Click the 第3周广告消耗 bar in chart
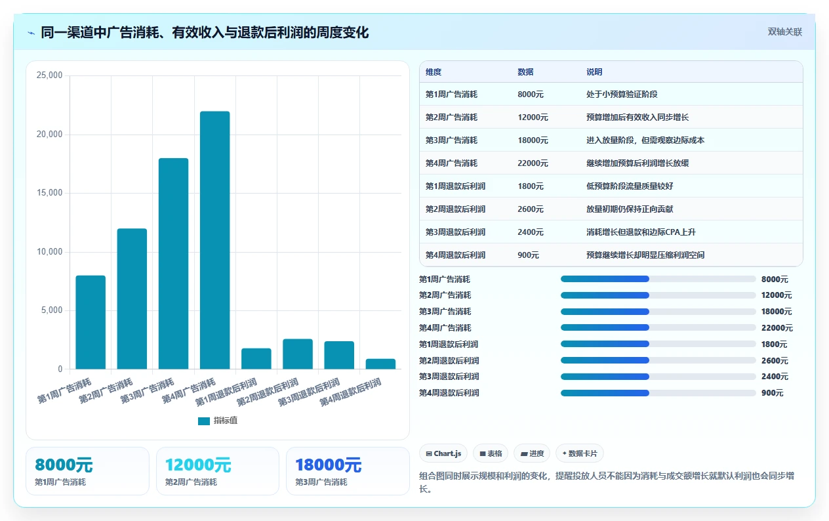Screen dimensions: 829x521 [173, 264]
